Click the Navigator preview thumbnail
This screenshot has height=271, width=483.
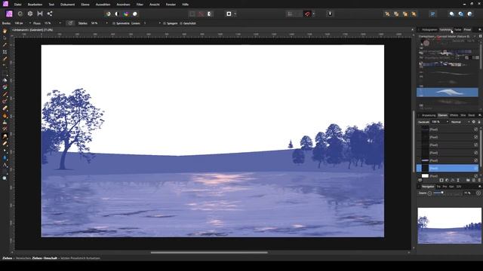pos(450,226)
